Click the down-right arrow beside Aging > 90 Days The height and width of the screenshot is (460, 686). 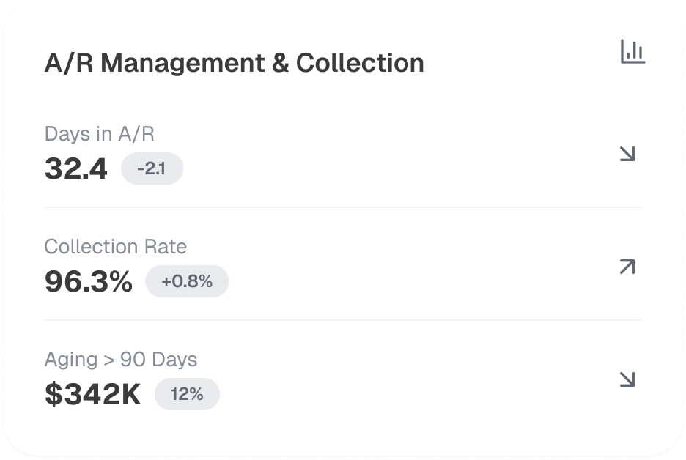[x=627, y=379]
